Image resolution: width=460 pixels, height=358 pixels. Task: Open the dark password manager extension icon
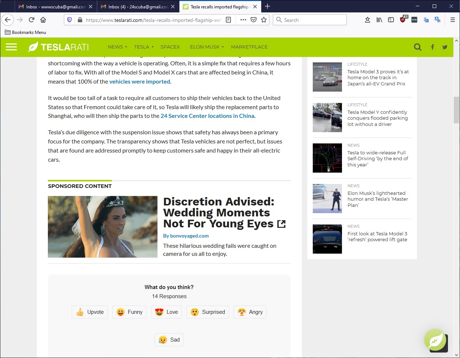[414, 20]
